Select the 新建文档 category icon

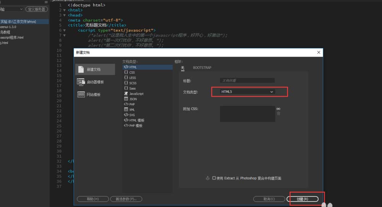(81, 70)
